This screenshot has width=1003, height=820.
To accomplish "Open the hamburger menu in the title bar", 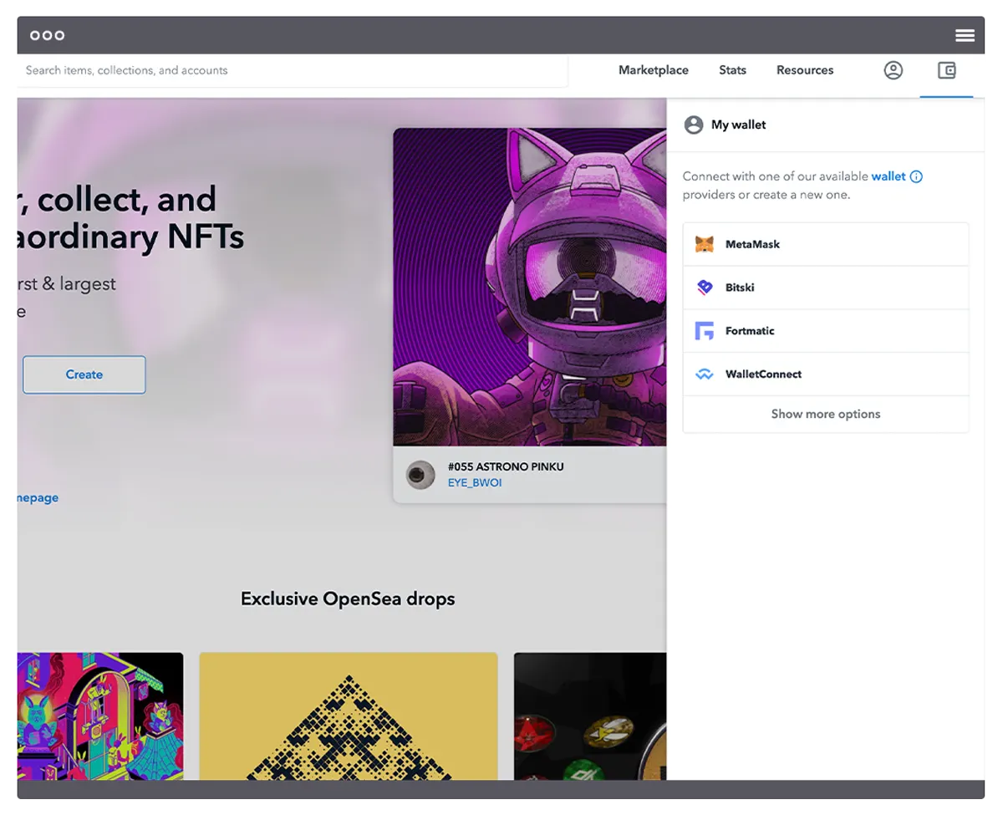I will pos(965,35).
